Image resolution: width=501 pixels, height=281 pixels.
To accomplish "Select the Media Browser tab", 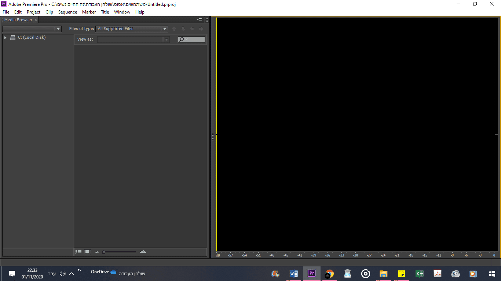I will [18, 20].
